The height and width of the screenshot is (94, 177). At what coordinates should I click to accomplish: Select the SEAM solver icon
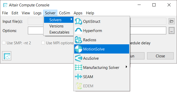78,77
